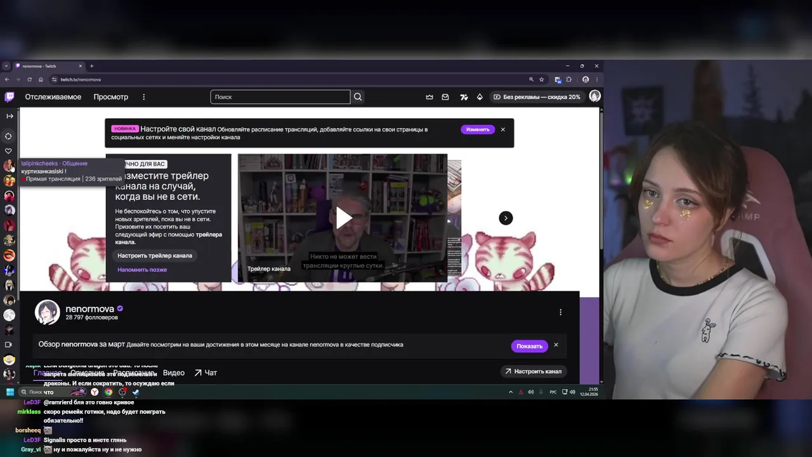
Task: Switch the РУС keyboard language indicator
Action: coord(553,392)
